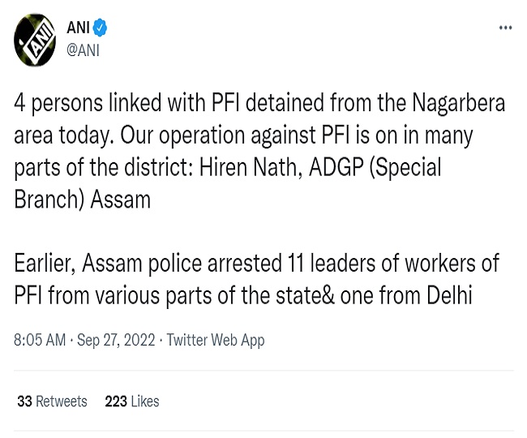Click the bold number 223

(x=116, y=401)
